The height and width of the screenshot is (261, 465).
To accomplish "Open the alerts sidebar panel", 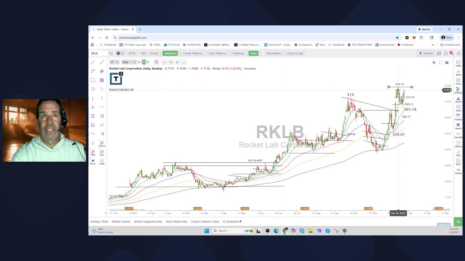I will tap(458, 72).
